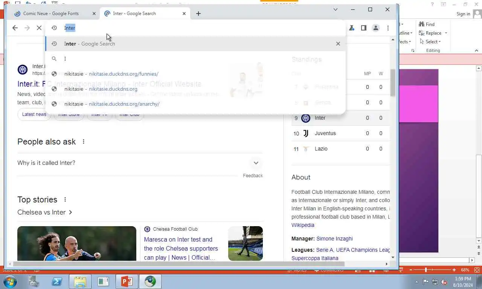Image resolution: width=482 pixels, height=289 pixels.
Task: Close the Comic Neue - Google Fonts tab
Action: click(x=94, y=14)
